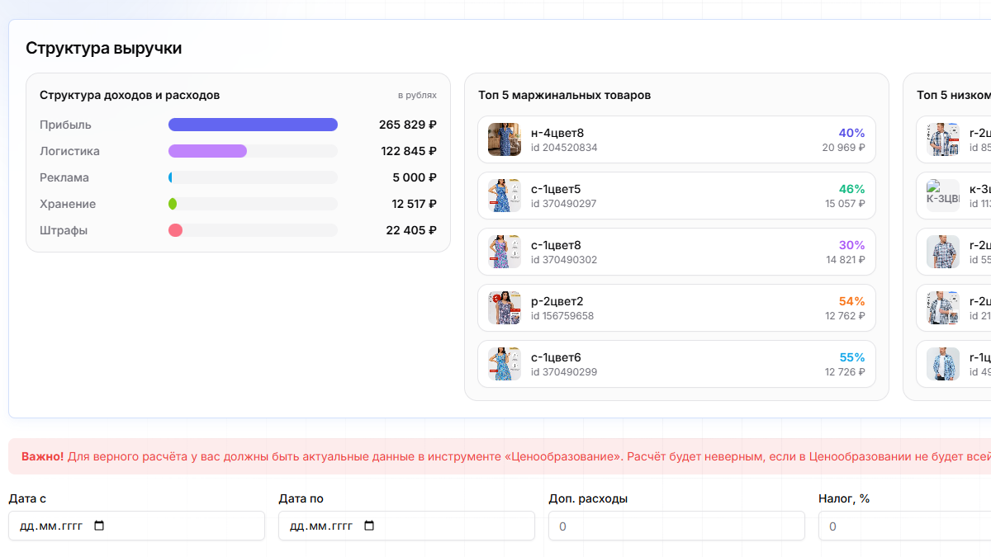Click the 5 000 ₽ advertising value
This screenshot has height=557, width=991.
(415, 177)
